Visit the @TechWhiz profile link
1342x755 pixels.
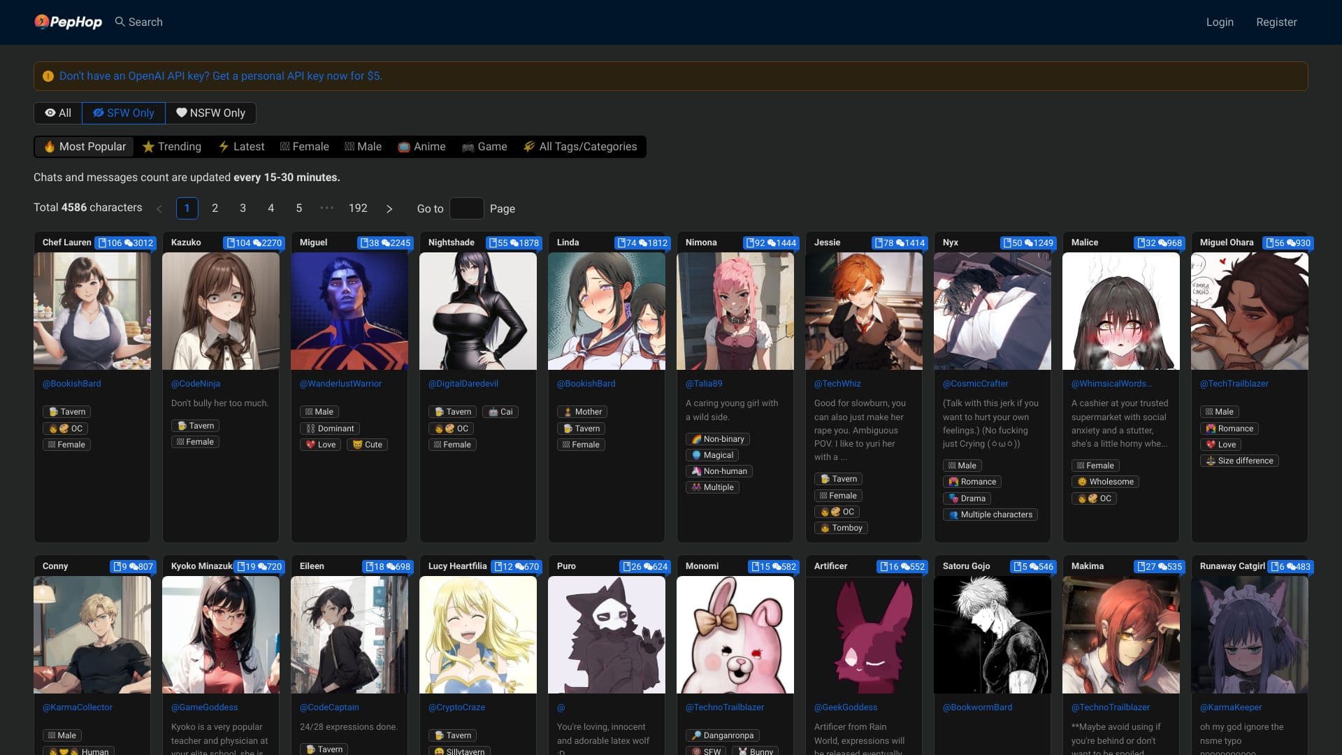click(x=836, y=383)
